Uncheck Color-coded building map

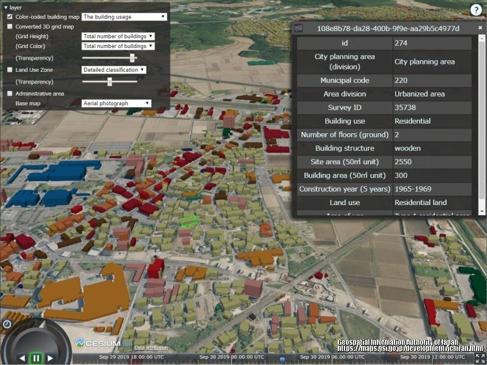10,17
